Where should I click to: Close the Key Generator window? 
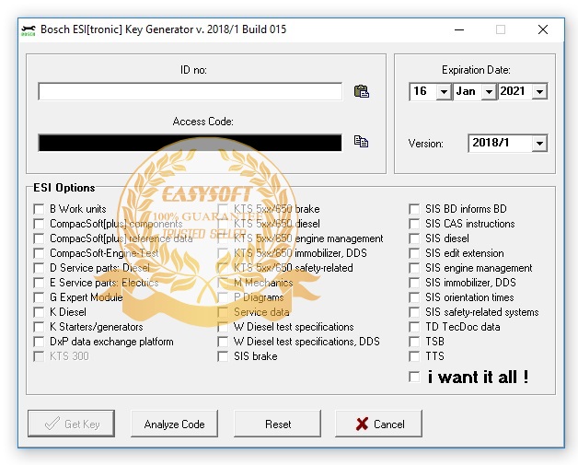[543, 29]
